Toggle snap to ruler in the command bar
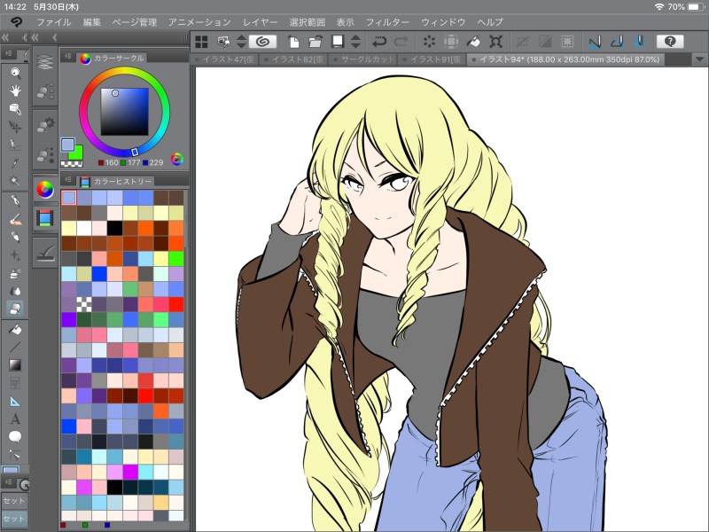Screen dimensions: 709x532 click(x=595, y=41)
